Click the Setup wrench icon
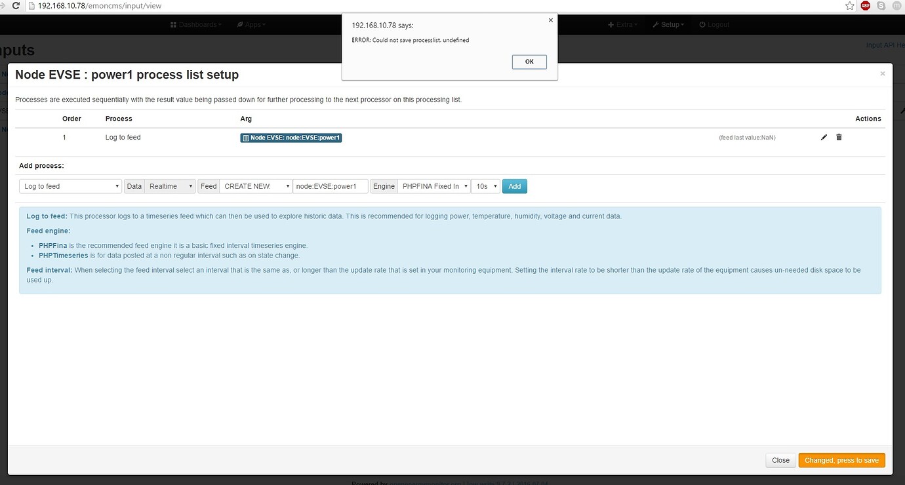Image resolution: width=905 pixels, height=485 pixels. tap(656, 24)
